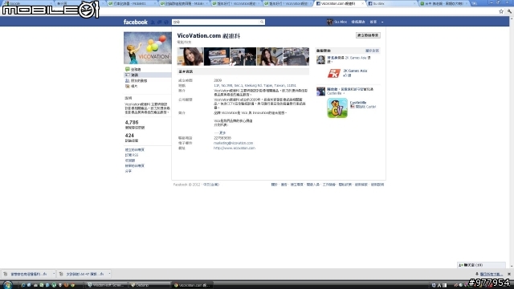This screenshot has width=514, height=289.
Task: Open fourth photo of seated woman
Action: (270, 56)
